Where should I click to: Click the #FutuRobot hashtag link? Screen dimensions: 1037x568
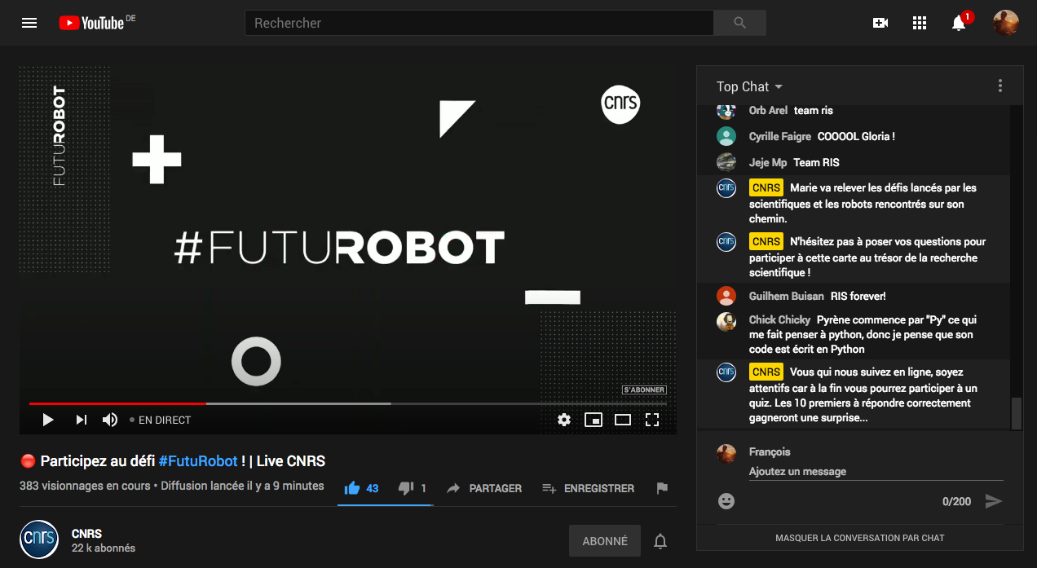pos(198,461)
